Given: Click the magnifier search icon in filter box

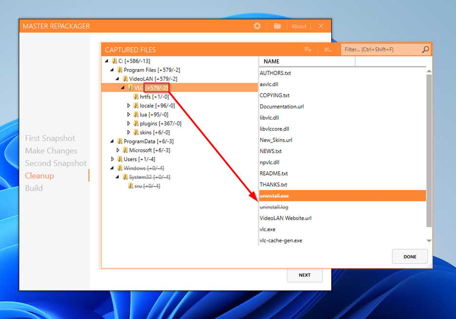Looking at the screenshot, I should (x=425, y=50).
